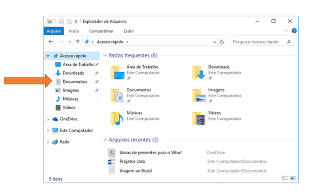Maximize the Explorador de Arquivos window
The image size is (310, 193).
click(273, 21)
